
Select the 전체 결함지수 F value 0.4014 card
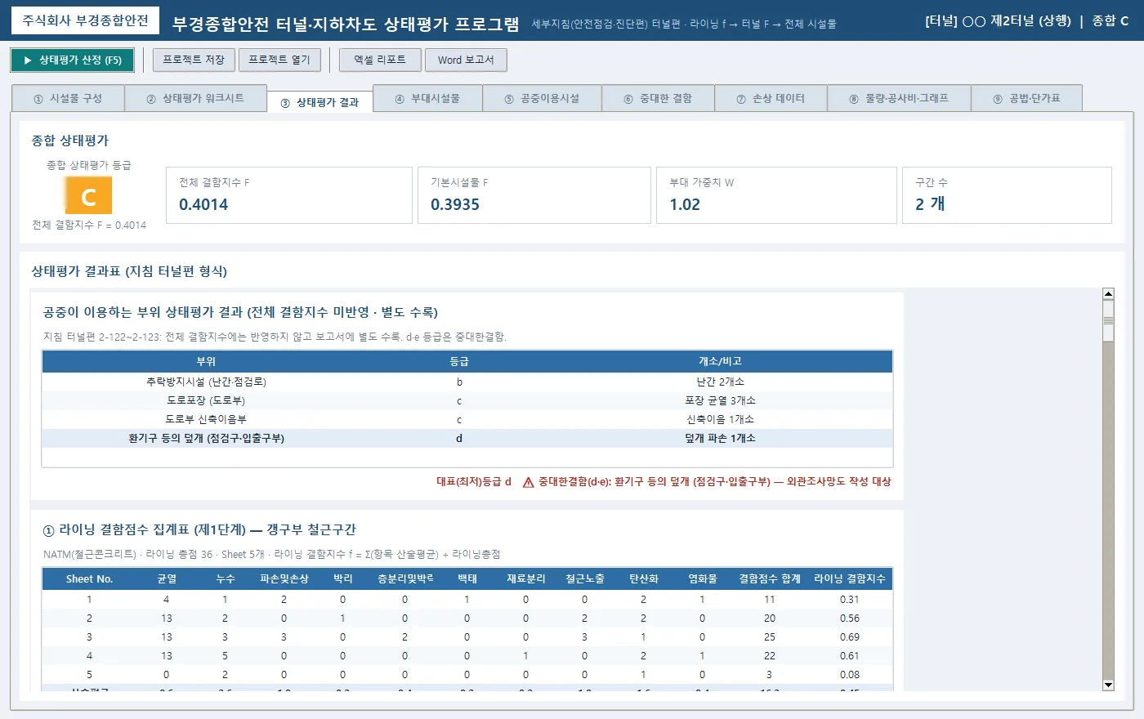coord(289,195)
